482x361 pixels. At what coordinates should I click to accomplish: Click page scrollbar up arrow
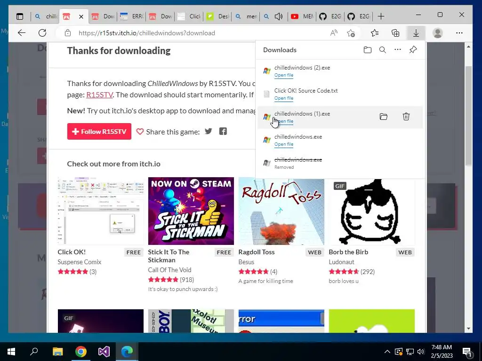pos(468,47)
